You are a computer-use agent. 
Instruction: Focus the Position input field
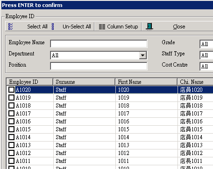(x=99, y=66)
